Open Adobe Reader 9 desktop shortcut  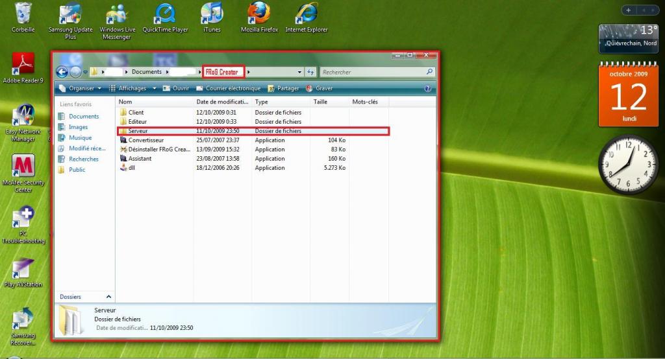[x=23, y=68]
